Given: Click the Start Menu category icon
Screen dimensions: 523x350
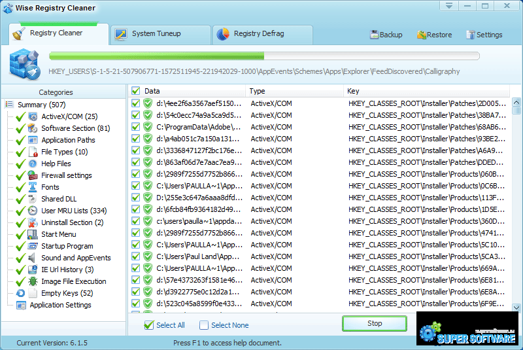Looking at the screenshot, I should pos(33,234).
